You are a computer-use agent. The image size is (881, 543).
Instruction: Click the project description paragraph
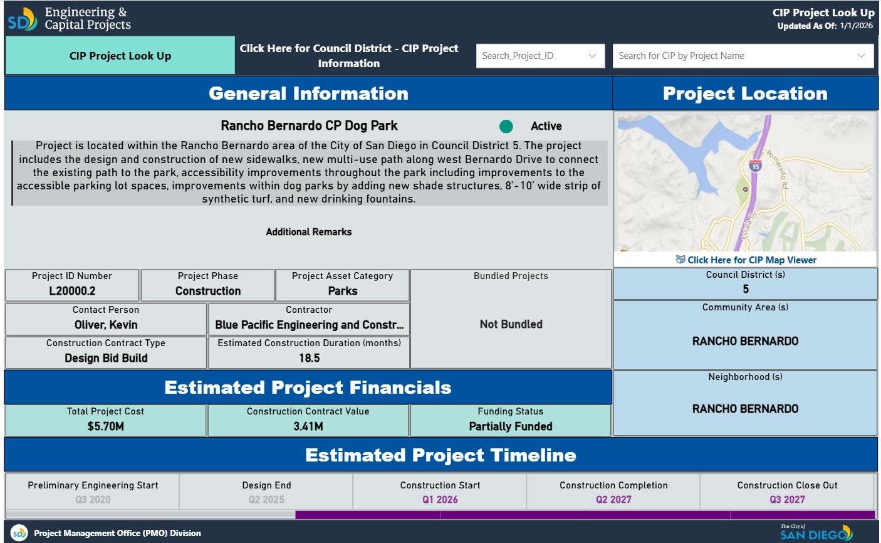(310, 172)
